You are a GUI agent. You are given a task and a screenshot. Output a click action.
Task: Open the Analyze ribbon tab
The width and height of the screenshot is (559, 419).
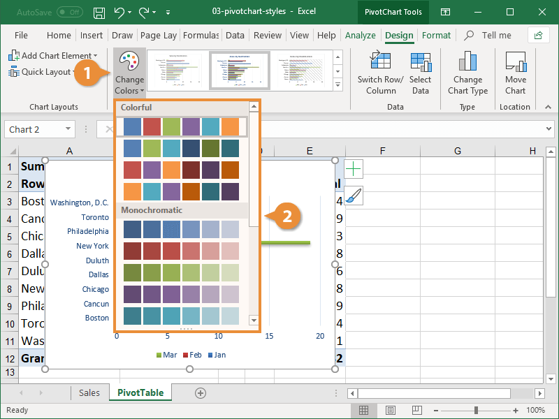[360, 36]
